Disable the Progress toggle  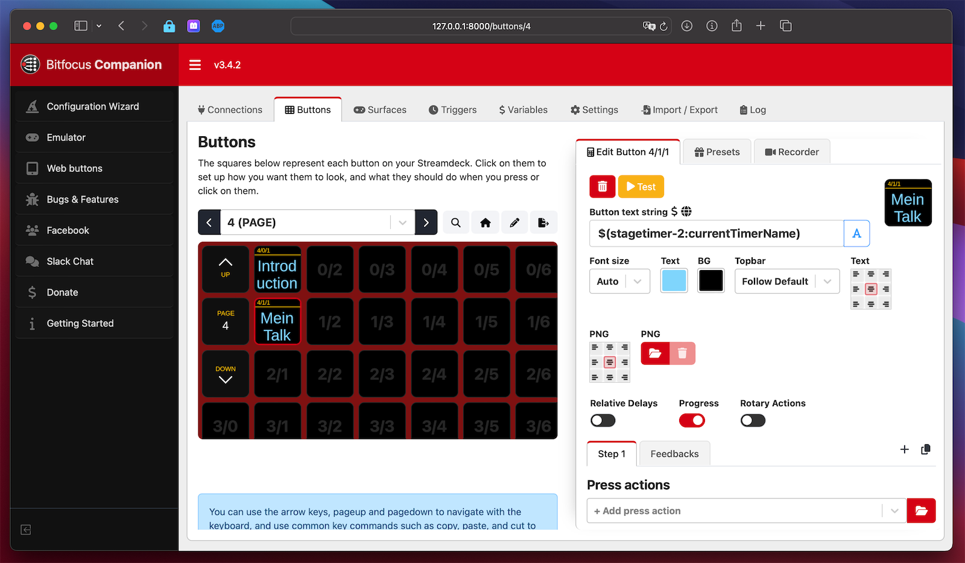coord(691,420)
